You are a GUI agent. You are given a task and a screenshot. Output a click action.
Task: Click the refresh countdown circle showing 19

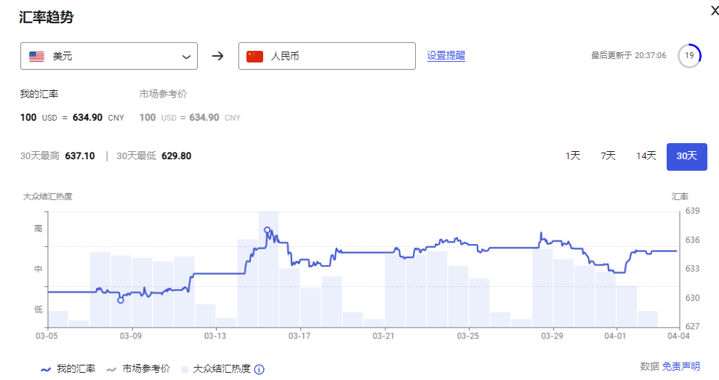pos(689,55)
